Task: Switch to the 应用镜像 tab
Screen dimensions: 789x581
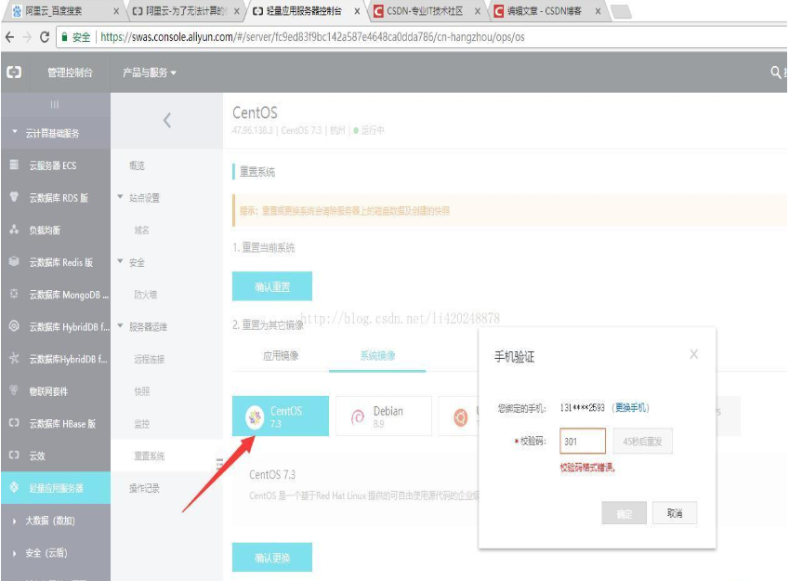Action: (281, 356)
